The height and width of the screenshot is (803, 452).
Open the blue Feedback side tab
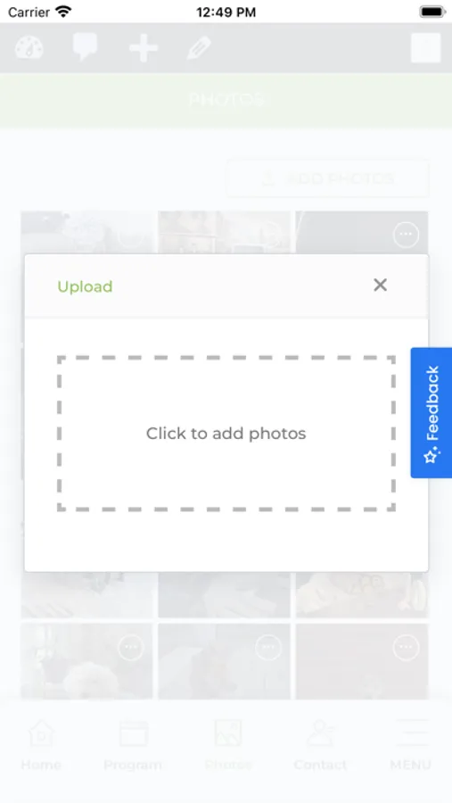pyautogui.click(x=431, y=413)
